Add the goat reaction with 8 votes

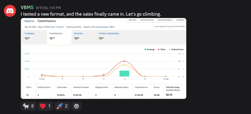pyautogui.click(x=29, y=106)
